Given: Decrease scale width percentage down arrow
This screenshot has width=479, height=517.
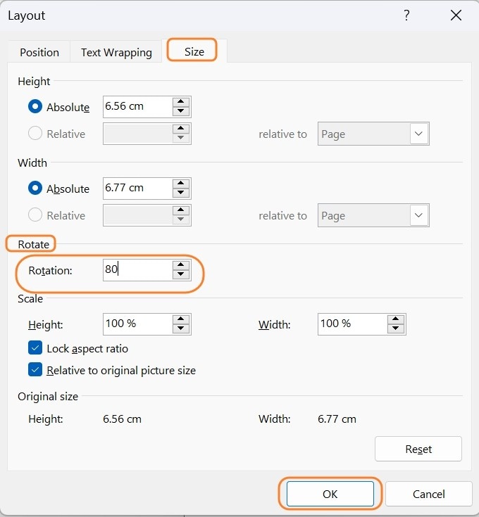Looking at the screenshot, I should [397, 329].
